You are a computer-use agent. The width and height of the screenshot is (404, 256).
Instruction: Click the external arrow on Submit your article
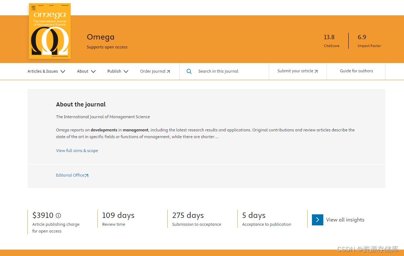316,72
